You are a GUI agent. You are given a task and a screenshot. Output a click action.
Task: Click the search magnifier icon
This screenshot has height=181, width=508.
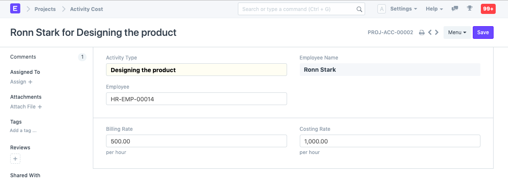click(x=359, y=9)
